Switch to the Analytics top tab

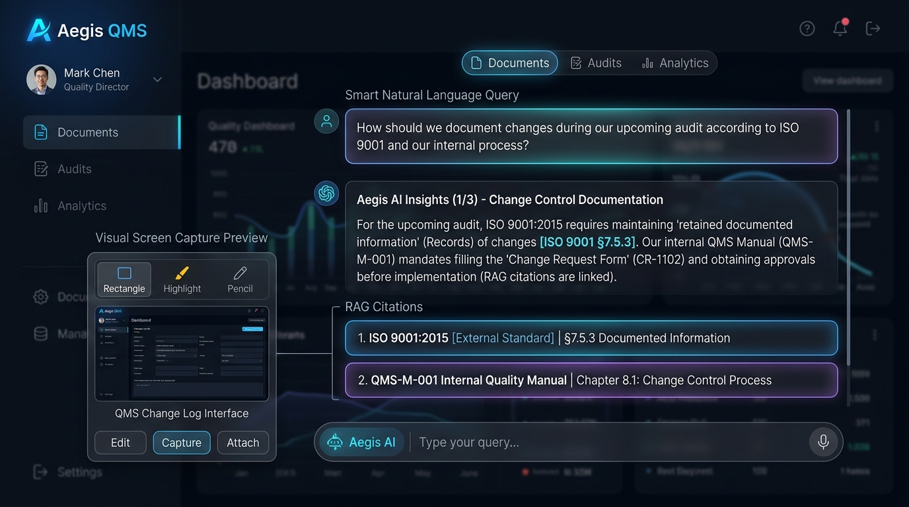[675, 63]
